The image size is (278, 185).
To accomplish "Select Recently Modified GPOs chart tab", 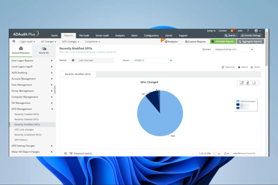I will coord(78,74).
